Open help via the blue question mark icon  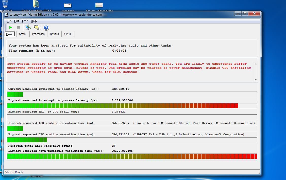click(46, 28)
